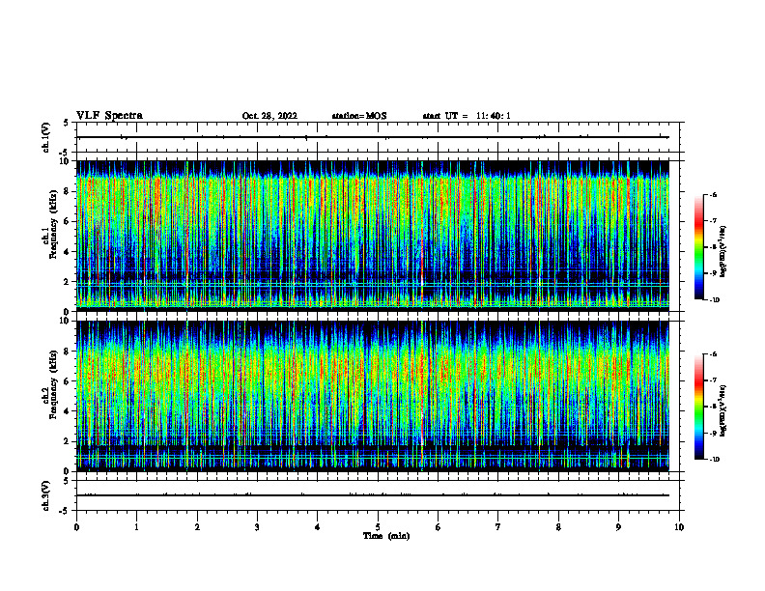Click the "VLF Spectra" plot title
This screenshot has height=591, width=765.
pyautogui.click(x=109, y=116)
